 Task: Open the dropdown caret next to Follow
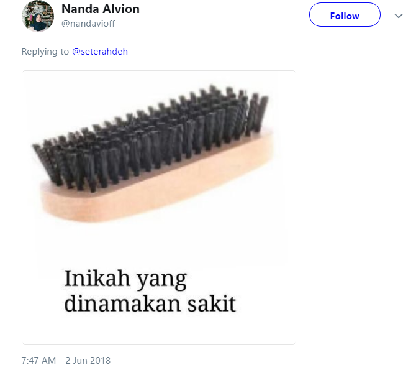(399, 16)
